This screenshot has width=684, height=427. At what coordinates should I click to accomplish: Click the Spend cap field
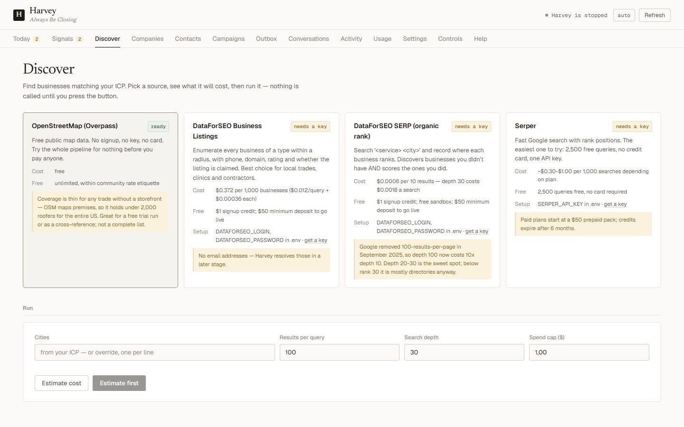coord(589,352)
